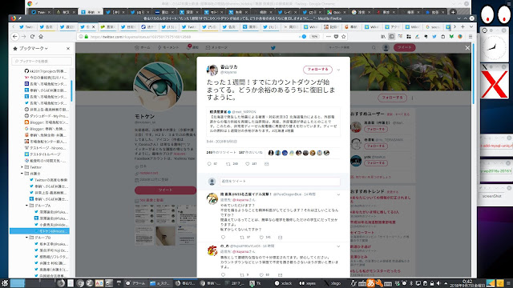Click the retweet icon under main tweet

coord(228,164)
